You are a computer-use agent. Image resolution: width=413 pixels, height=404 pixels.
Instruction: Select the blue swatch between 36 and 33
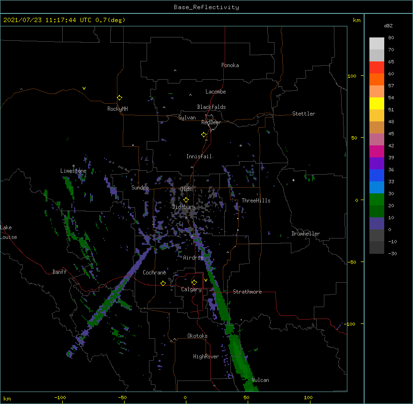coord(377,175)
